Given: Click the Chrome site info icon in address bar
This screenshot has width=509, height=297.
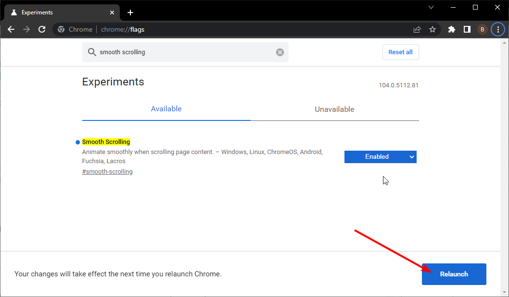Looking at the screenshot, I should (x=61, y=29).
